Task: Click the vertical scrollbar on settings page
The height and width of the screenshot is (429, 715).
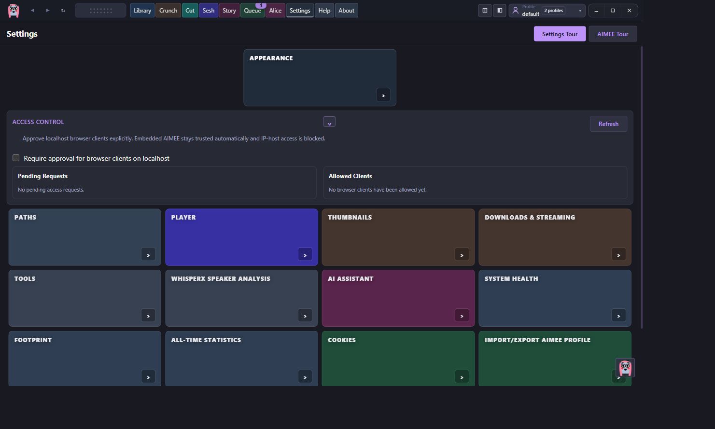Action: [642, 187]
